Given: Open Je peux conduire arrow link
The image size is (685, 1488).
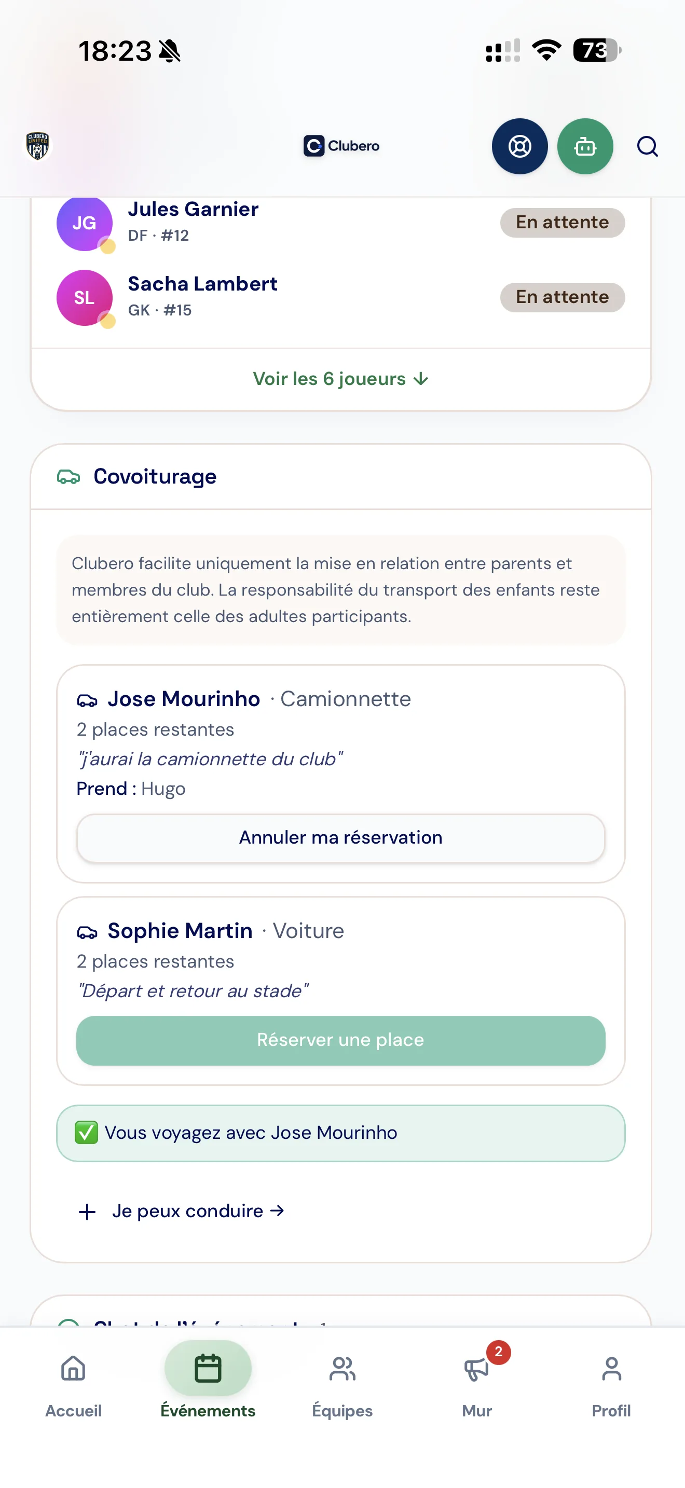Looking at the screenshot, I should point(198,1211).
